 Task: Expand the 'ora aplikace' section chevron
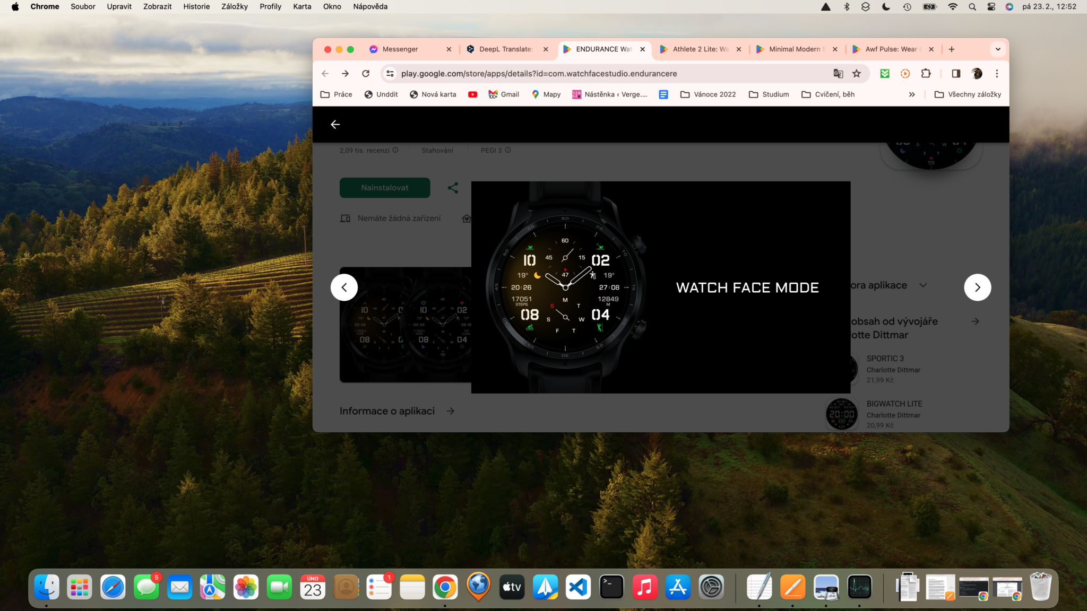tap(923, 285)
